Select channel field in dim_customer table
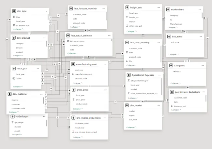The width and height of the screenshot is (212, 149). tap(15, 100)
